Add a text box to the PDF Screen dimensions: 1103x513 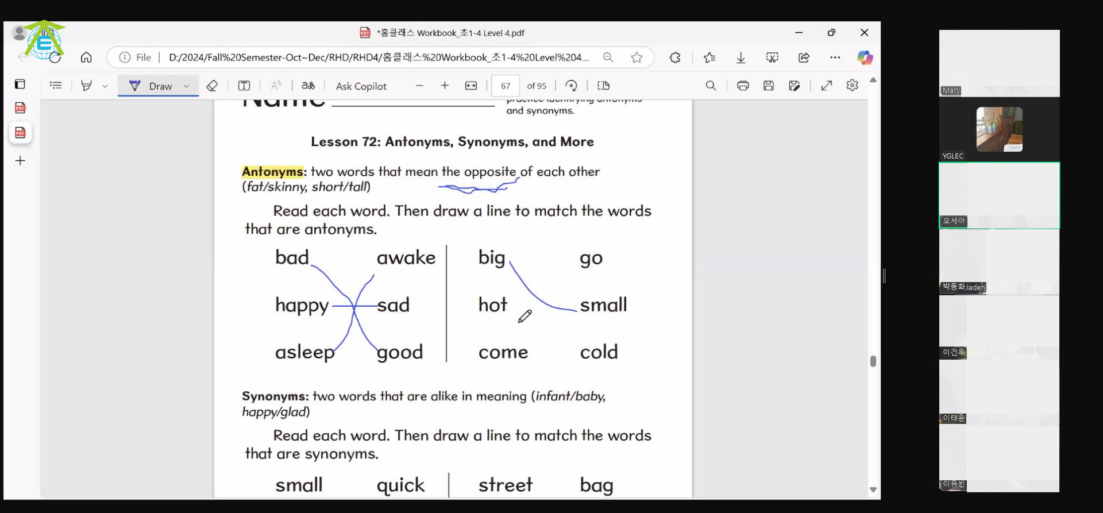coord(244,86)
